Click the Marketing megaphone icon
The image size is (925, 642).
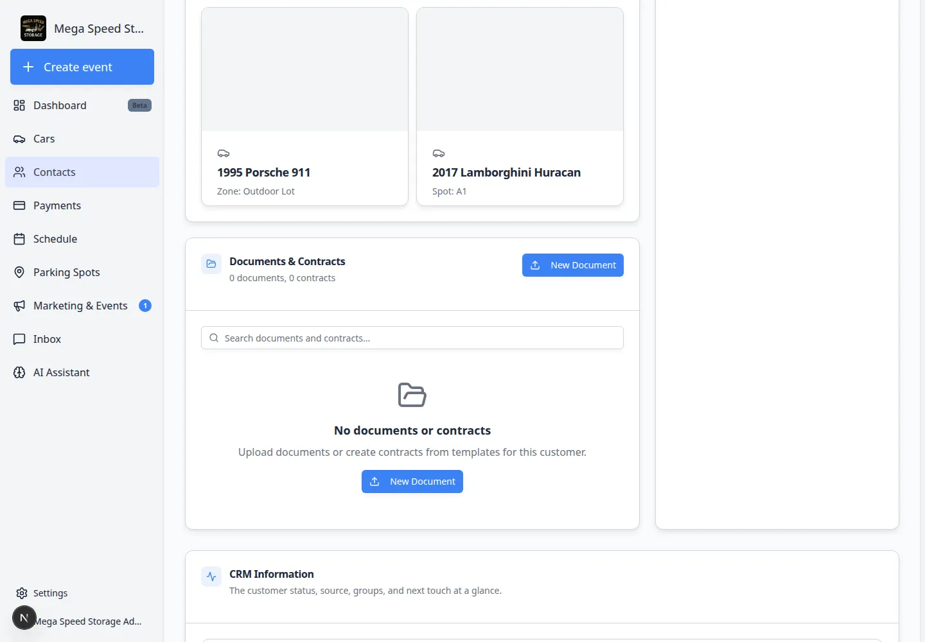tap(19, 306)
